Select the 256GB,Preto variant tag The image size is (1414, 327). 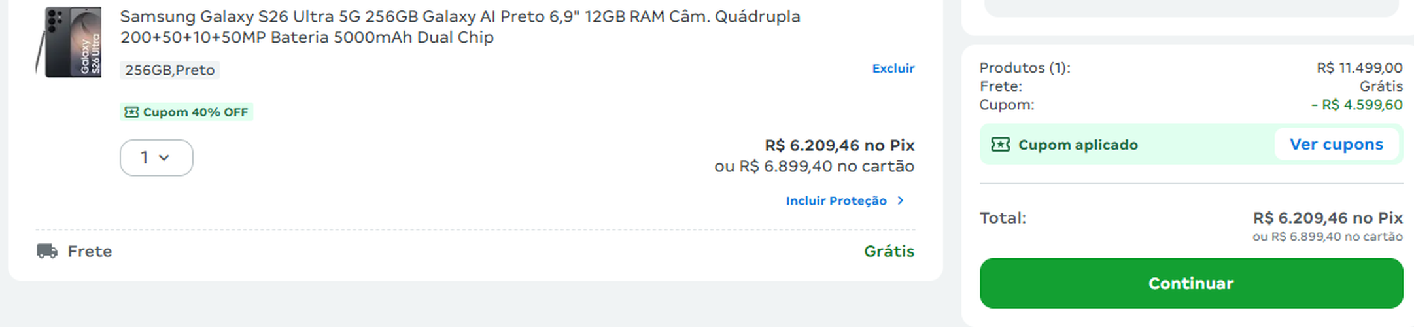tap(169, 70)
